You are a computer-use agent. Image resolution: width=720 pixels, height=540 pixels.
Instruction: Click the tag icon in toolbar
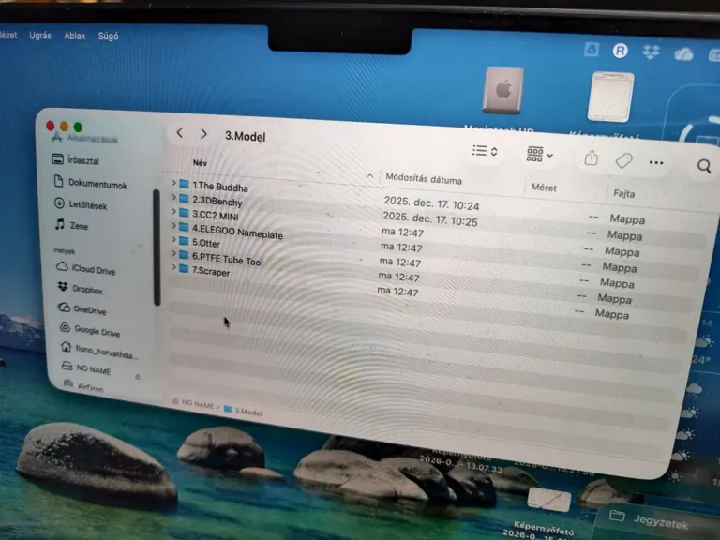(623, 160)
